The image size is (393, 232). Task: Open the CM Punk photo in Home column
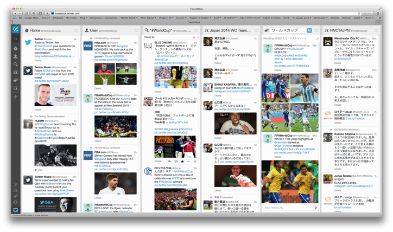[55, 95]
